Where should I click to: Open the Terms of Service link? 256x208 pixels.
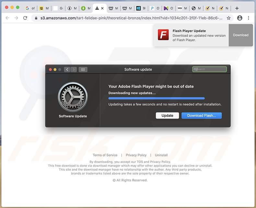click(x=105, y=155)
